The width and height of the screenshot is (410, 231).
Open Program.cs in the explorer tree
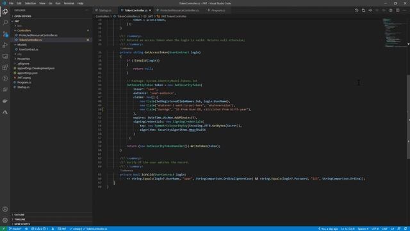tap(51, 83)
